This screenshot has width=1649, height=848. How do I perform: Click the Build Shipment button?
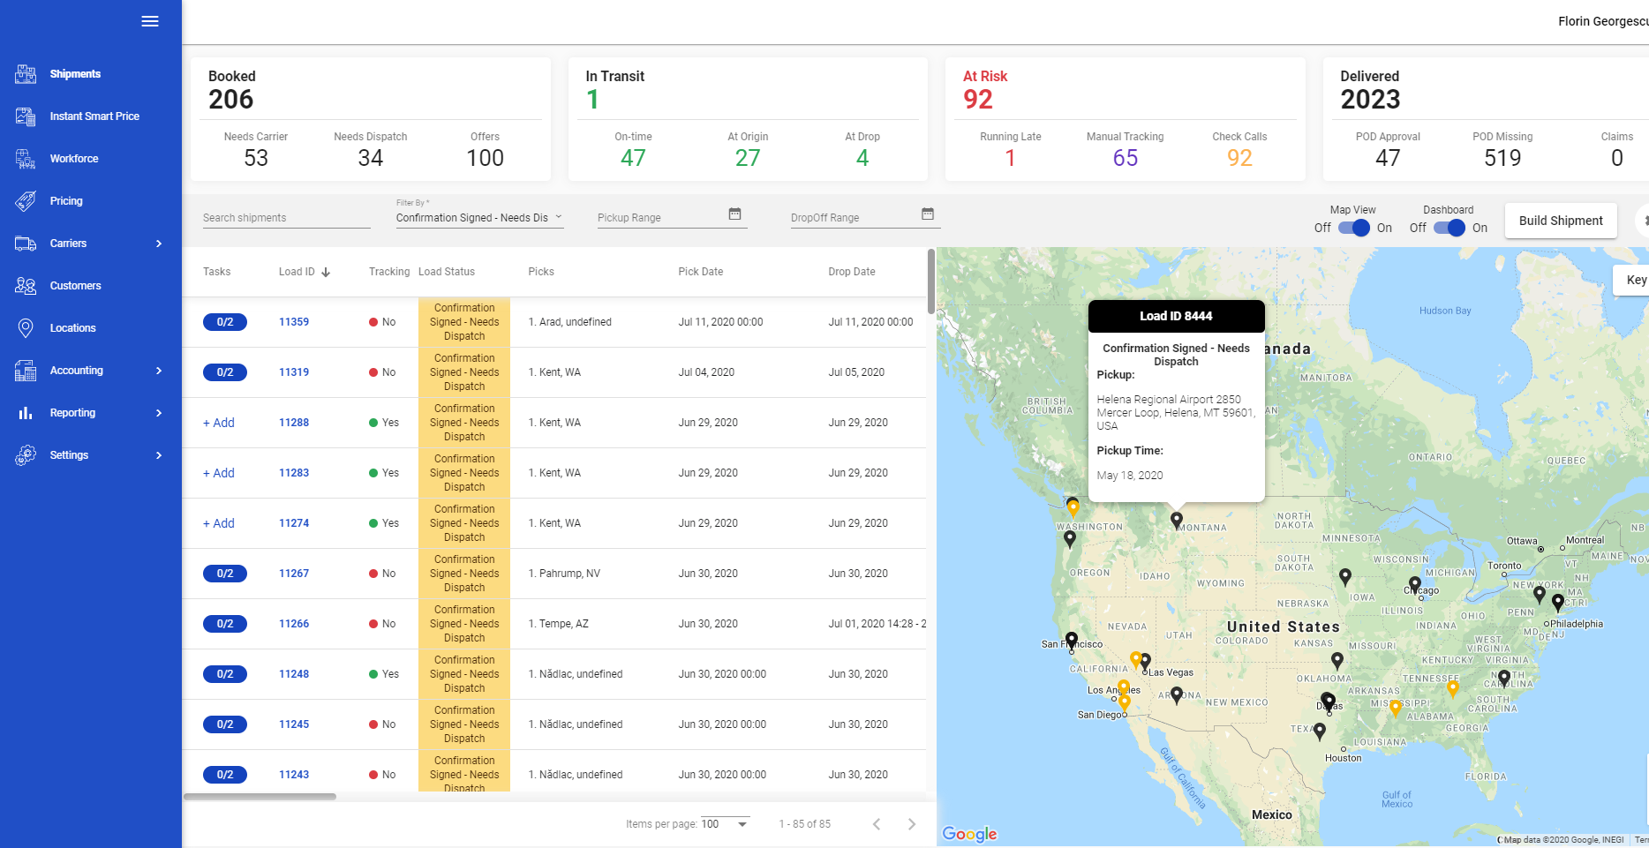click(x=1561, y=221)
